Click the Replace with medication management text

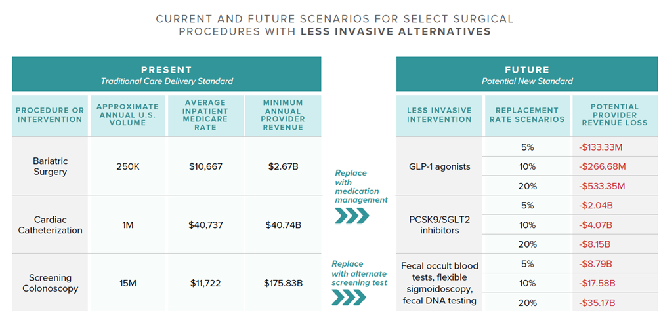361,186
